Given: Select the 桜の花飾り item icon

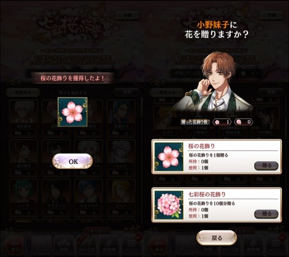Looking at the screenshot, I should 169,157.
